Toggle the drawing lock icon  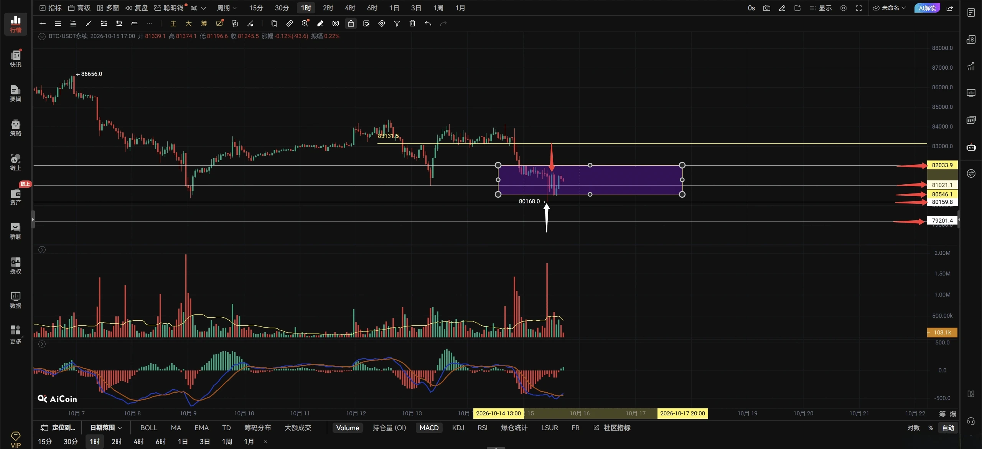pos(351,24)
